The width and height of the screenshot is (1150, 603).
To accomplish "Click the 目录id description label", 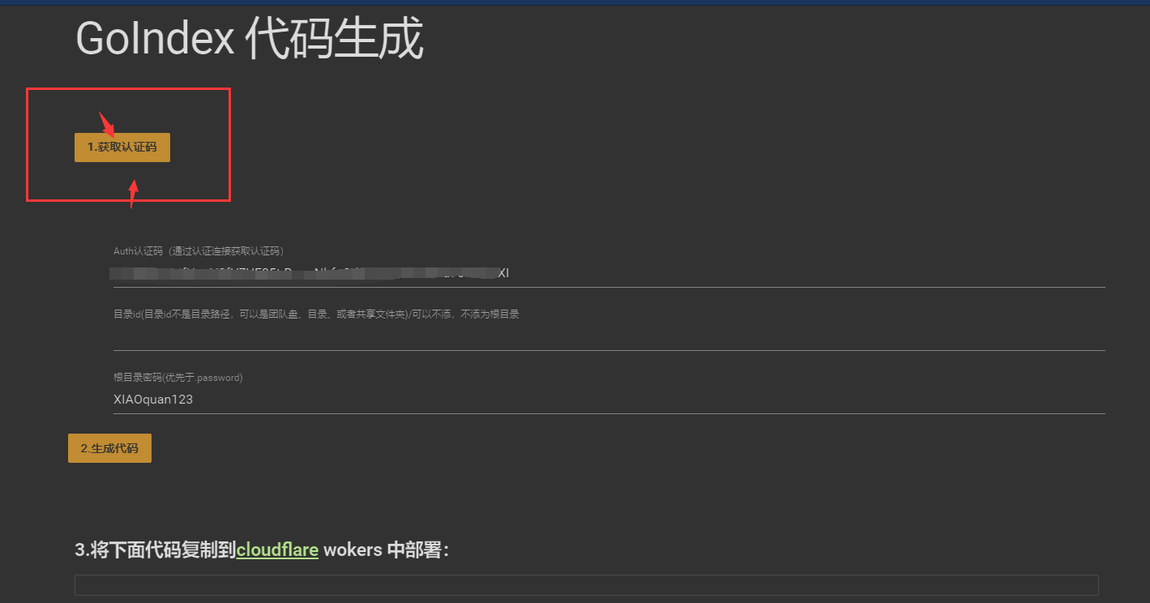I will pos(316,314).
